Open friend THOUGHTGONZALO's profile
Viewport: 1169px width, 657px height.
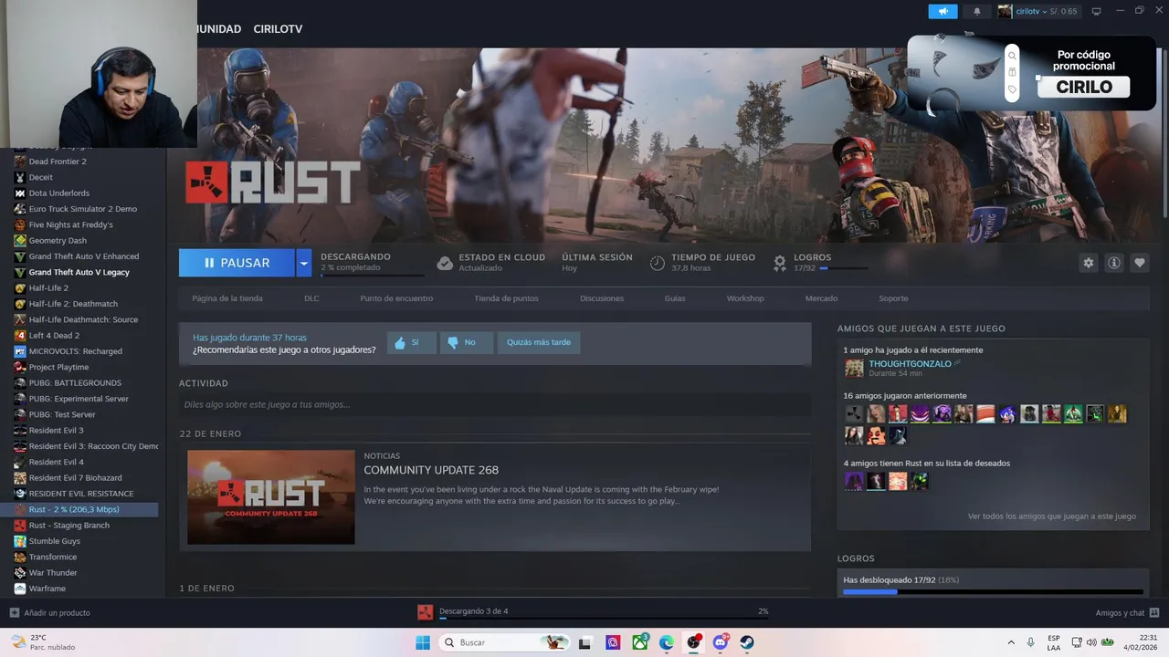pyautogui.click(x=910, y=364)
